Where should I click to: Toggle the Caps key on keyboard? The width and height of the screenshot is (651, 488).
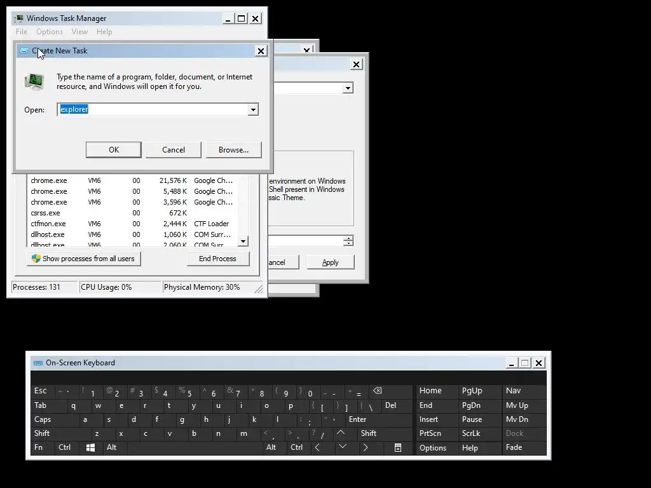(55, 419)
